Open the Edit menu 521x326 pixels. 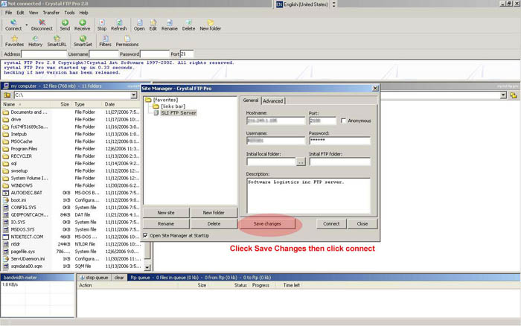[x=20, y=13]
